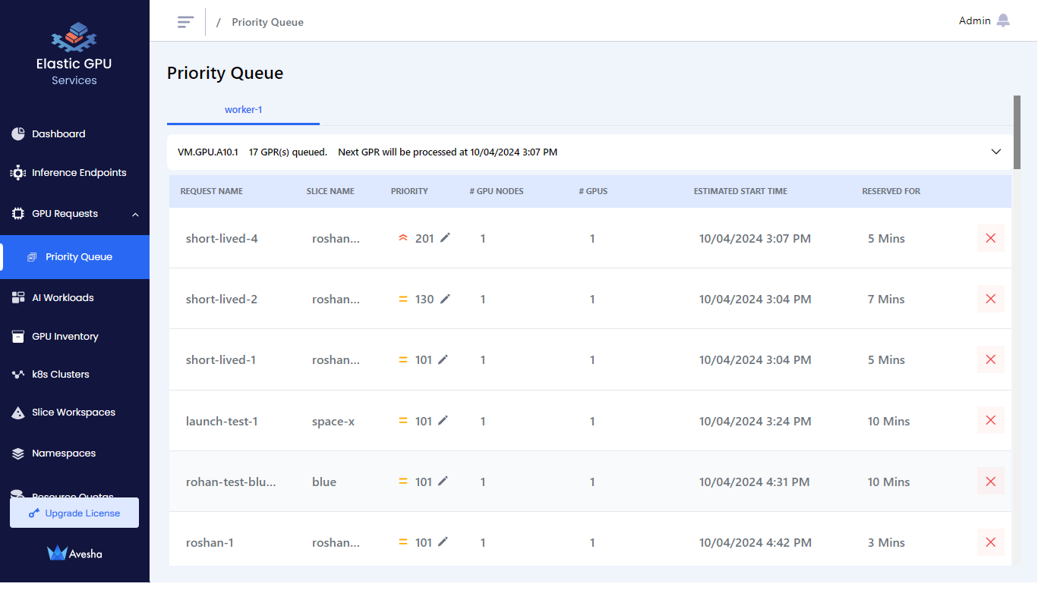Viewport: 1044px width, 593px height.
Task: Delete the short-lived-1 request
Action: pyautogui.click(x=990, y=359)
